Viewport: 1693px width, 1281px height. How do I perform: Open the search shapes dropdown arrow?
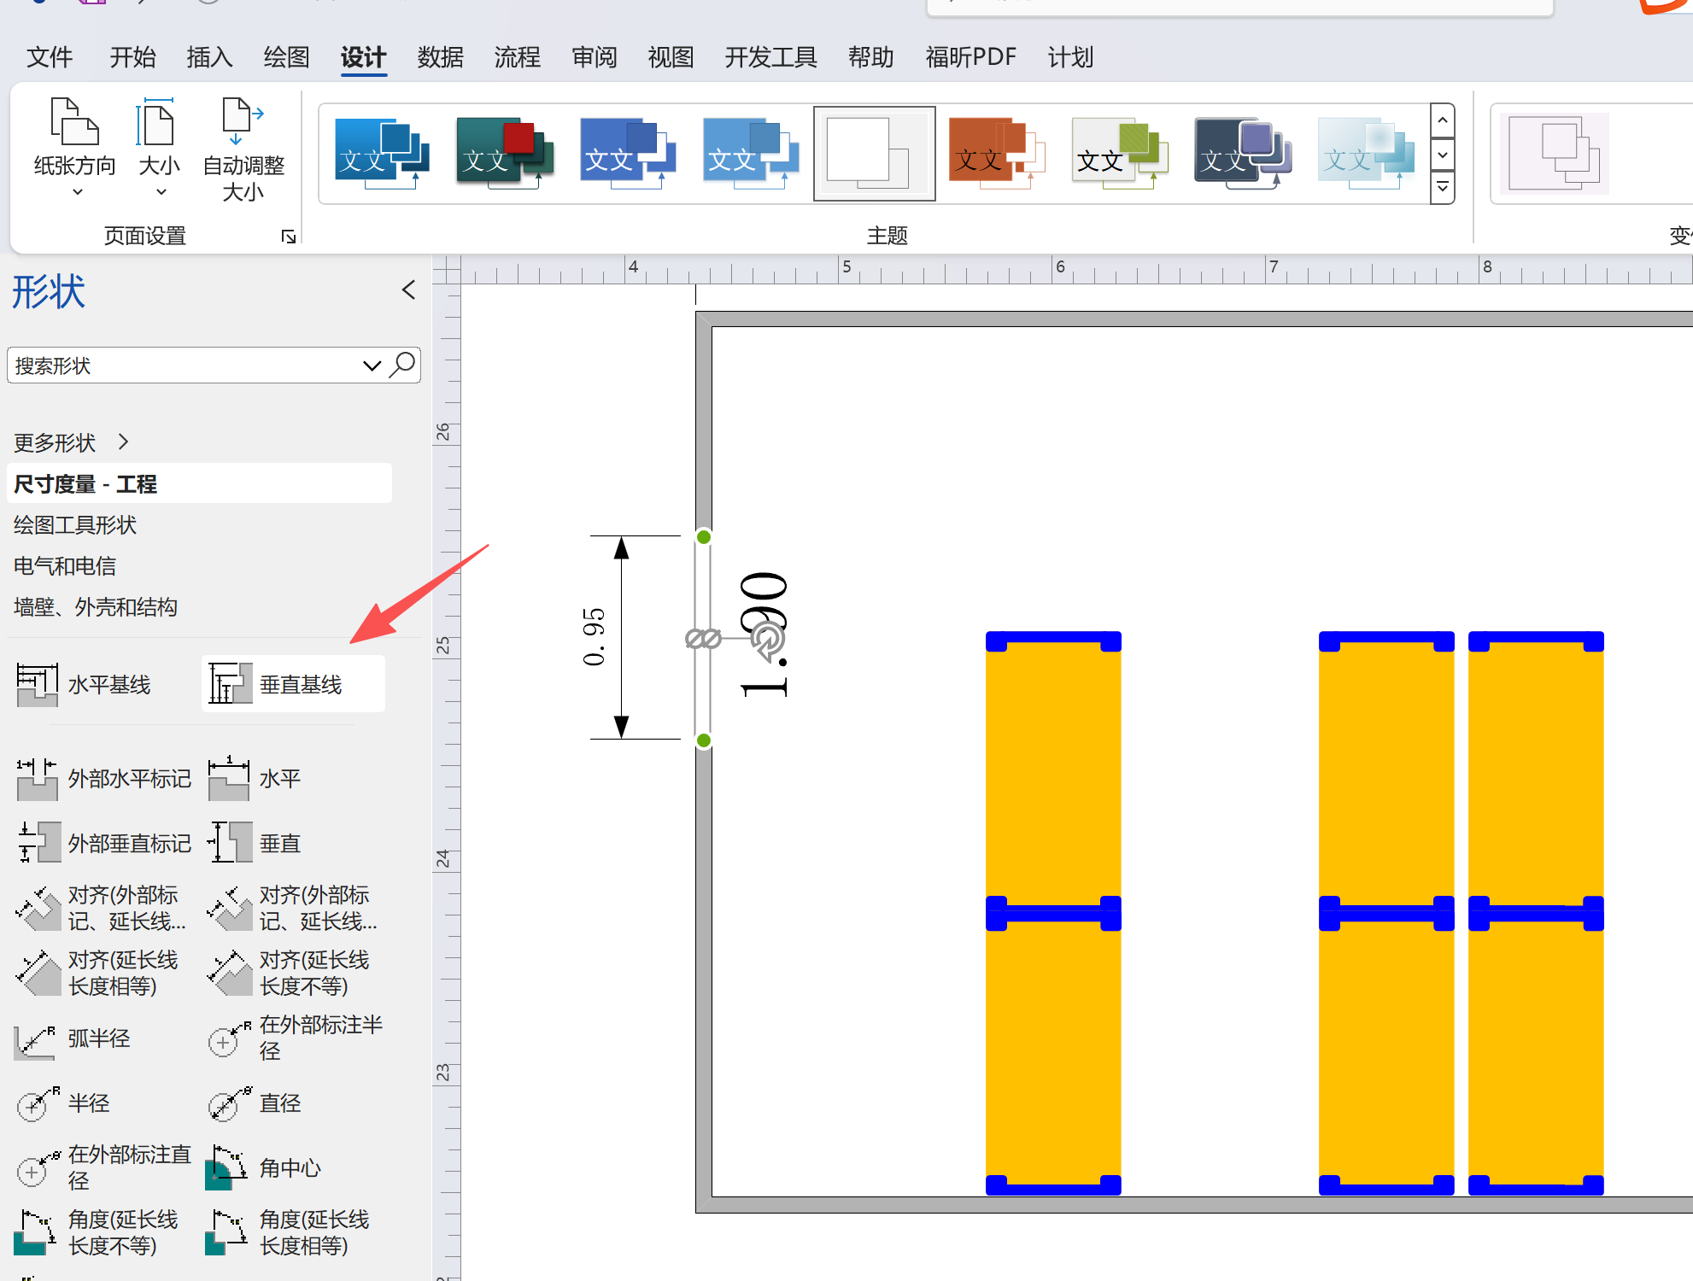pos(372,366)
